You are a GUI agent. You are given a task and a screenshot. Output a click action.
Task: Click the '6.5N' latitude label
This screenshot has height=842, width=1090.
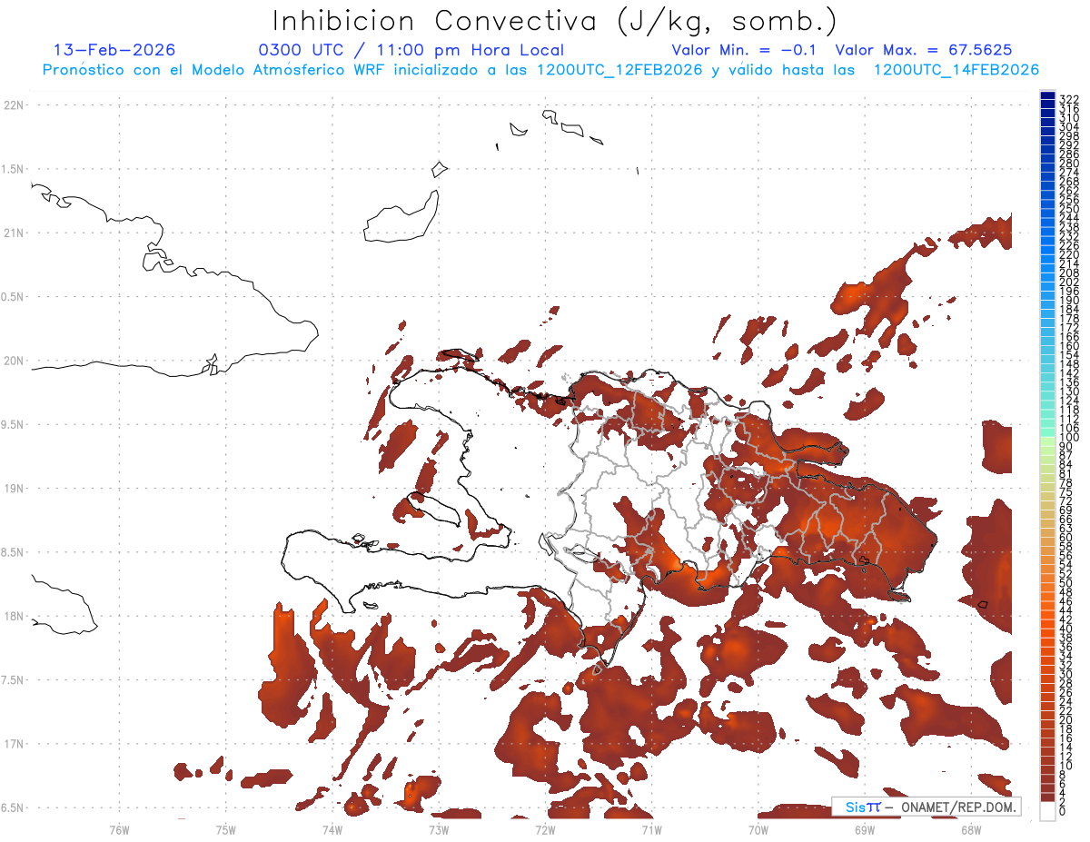13,807
